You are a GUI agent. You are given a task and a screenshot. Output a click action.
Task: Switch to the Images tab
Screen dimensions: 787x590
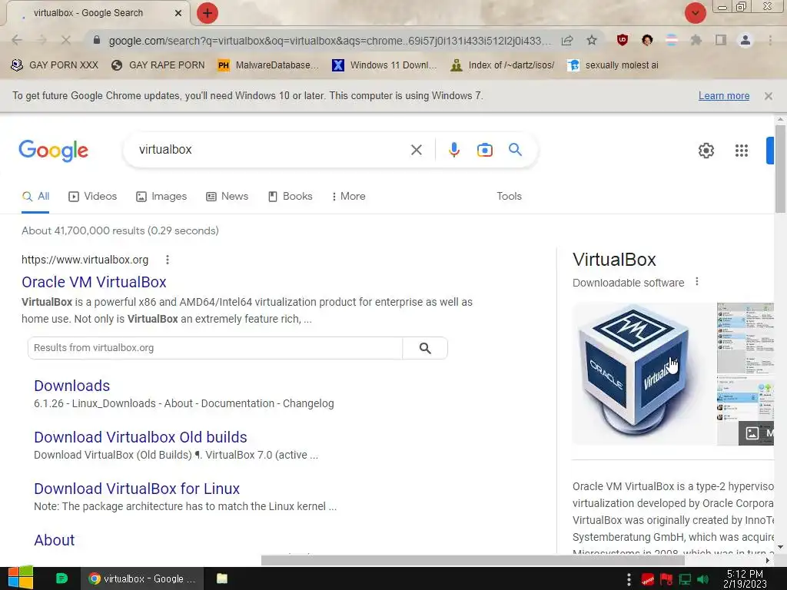(161, 196)
